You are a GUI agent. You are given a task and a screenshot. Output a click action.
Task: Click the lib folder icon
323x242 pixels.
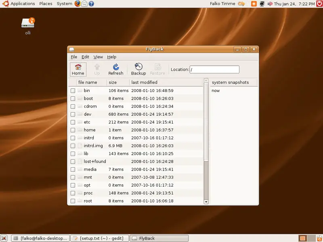click(80, 154)
